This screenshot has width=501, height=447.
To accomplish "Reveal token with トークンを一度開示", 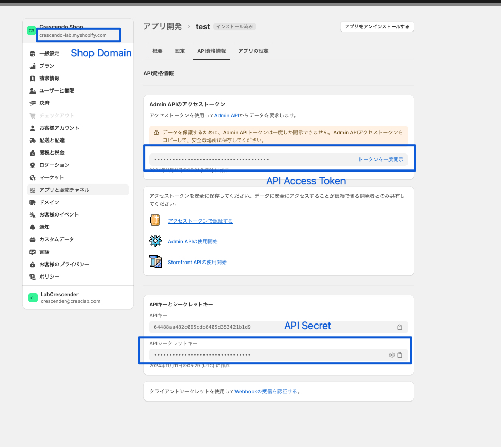I will tap(381, 160).
